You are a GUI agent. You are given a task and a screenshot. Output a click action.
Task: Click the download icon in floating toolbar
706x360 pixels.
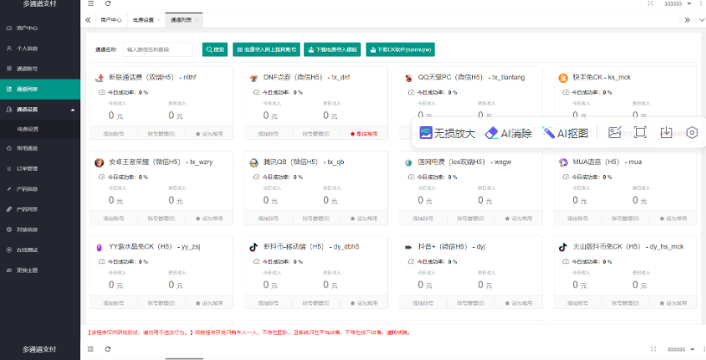[x=666, y=132]
